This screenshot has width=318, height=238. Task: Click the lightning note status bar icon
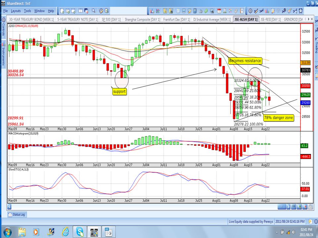tap(310, 221)
